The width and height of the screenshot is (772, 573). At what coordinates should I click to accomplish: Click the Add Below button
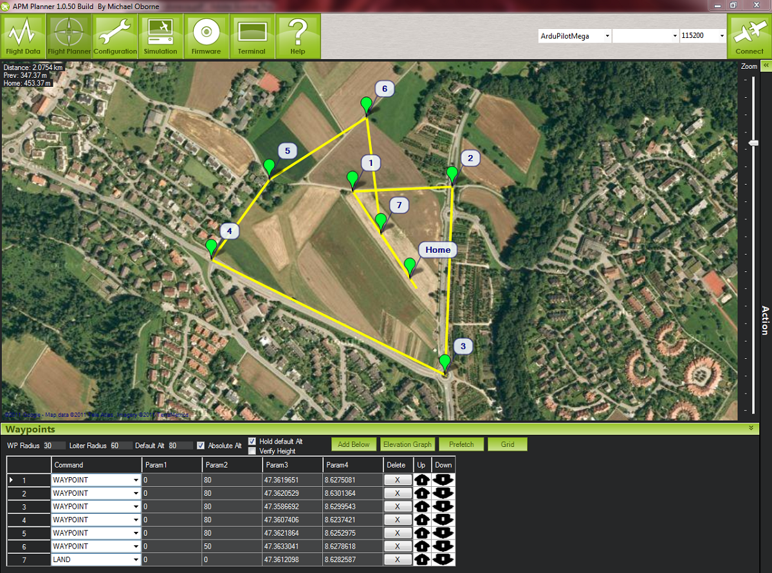pyautogui.click(x=354, y=444)
